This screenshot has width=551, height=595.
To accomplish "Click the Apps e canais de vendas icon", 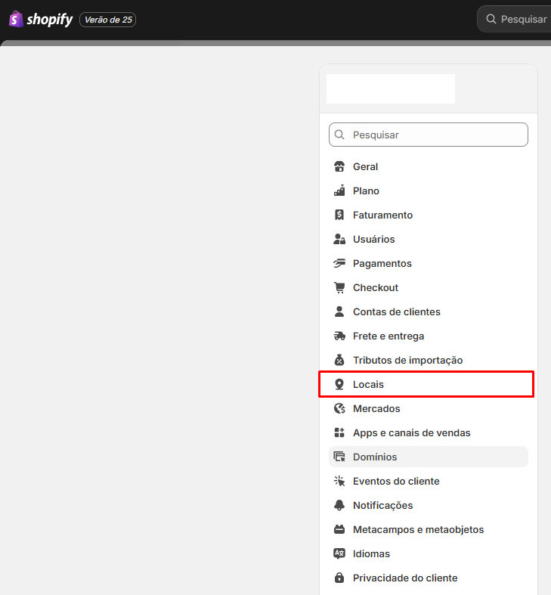I will tap(339, 433).
